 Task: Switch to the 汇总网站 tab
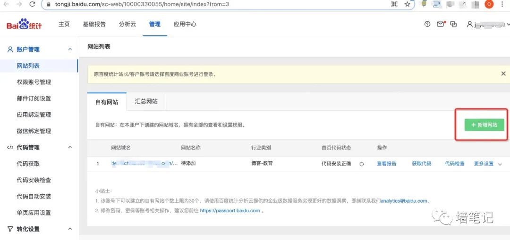(x=146, y=101)
